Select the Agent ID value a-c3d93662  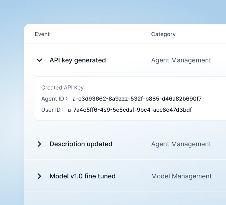point(137,99)
